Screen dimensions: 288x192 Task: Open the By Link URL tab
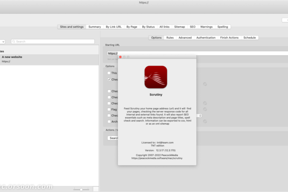pyautogui.click(x=113, y=27)
